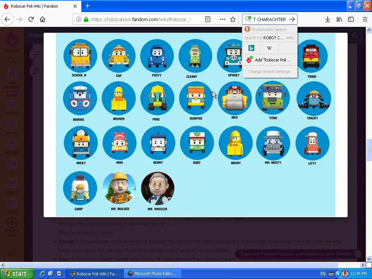Click the Rody character image
Viewport: 372px width, 279px height.
tap(197, 143)
